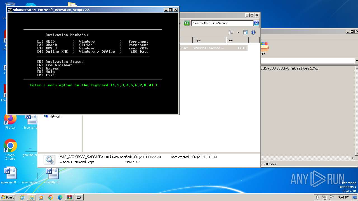This screenshot has height=201, width=358.
Task: Open Explorer help via blue question mark
Action: tap(253, 32)
